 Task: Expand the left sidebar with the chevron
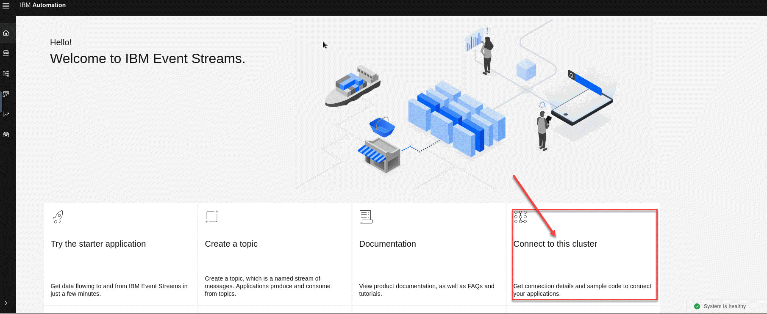coord(6,303)
